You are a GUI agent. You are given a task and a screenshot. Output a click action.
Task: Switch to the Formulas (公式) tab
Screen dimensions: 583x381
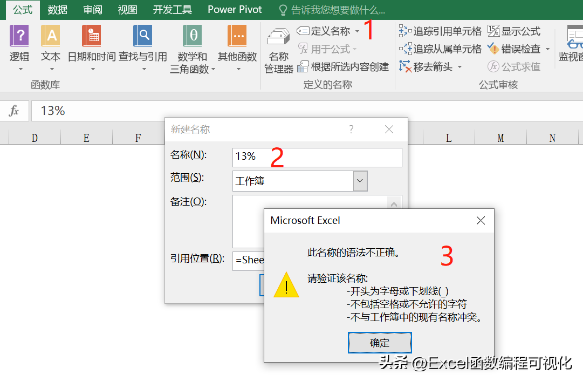click(23, 10)
